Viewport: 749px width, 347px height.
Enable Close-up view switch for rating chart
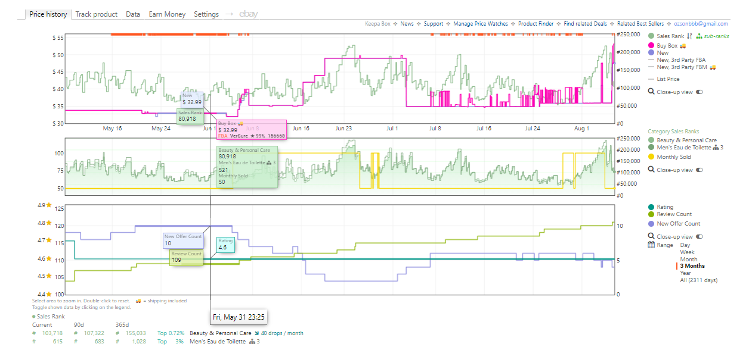click(699, 237)
